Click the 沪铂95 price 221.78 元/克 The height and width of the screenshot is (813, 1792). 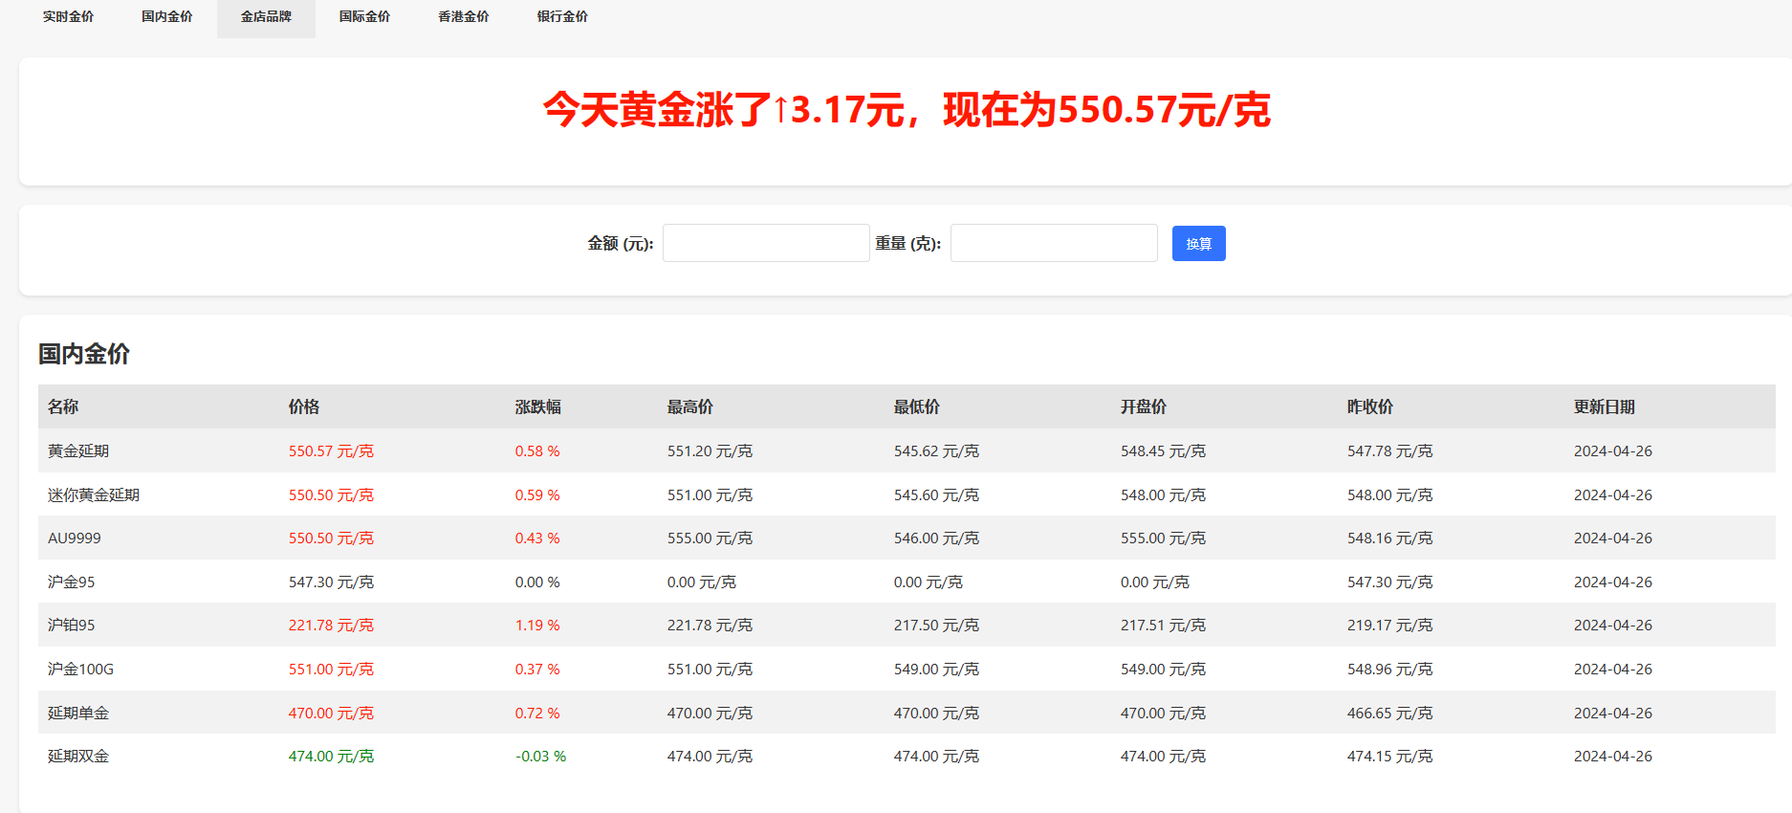coord(331,626)
